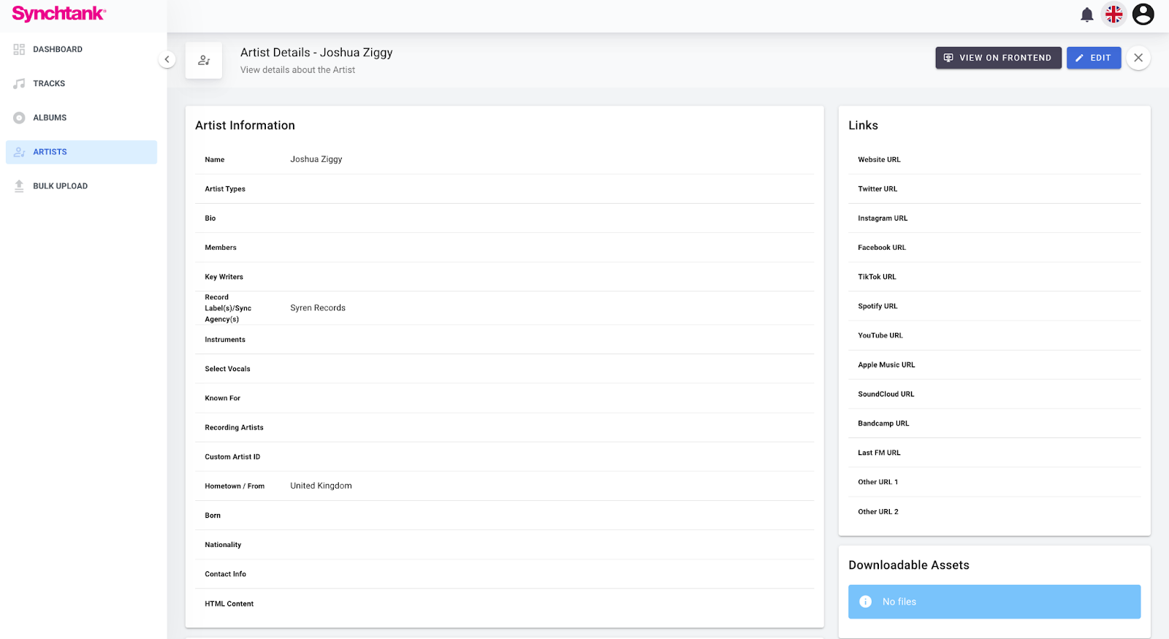Image resolution: width=1169 pixels, height=639 pixels.
Task: Collapse the sidebar with chevron arrow
Action: [x=167, y=60]
